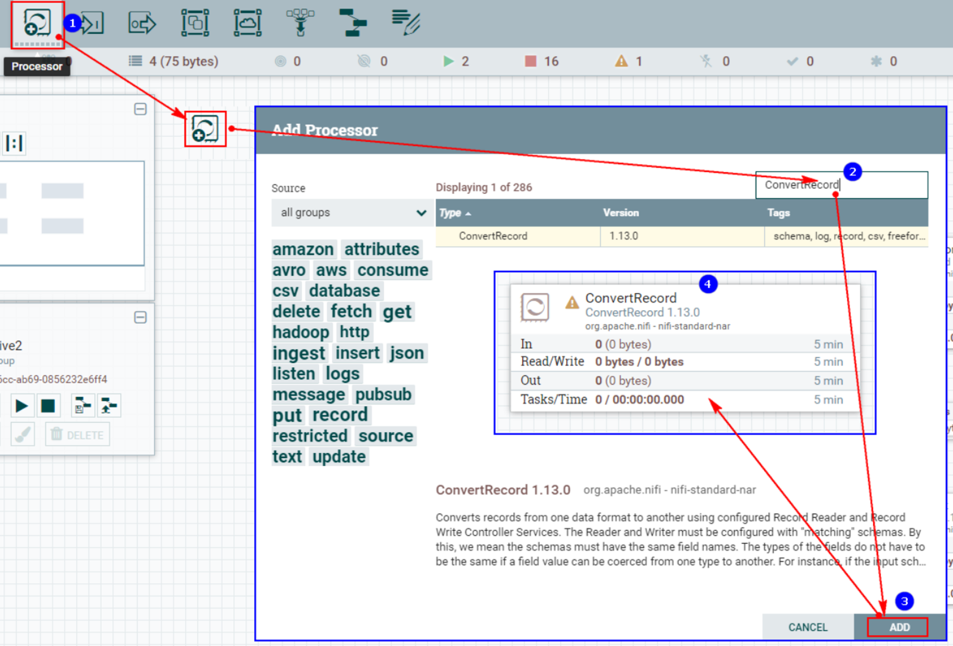Image resolution: width=953 pixels, height=646 pixels.
Task: Click the up-to-date checkmark status icon
Action: (792, 61)
